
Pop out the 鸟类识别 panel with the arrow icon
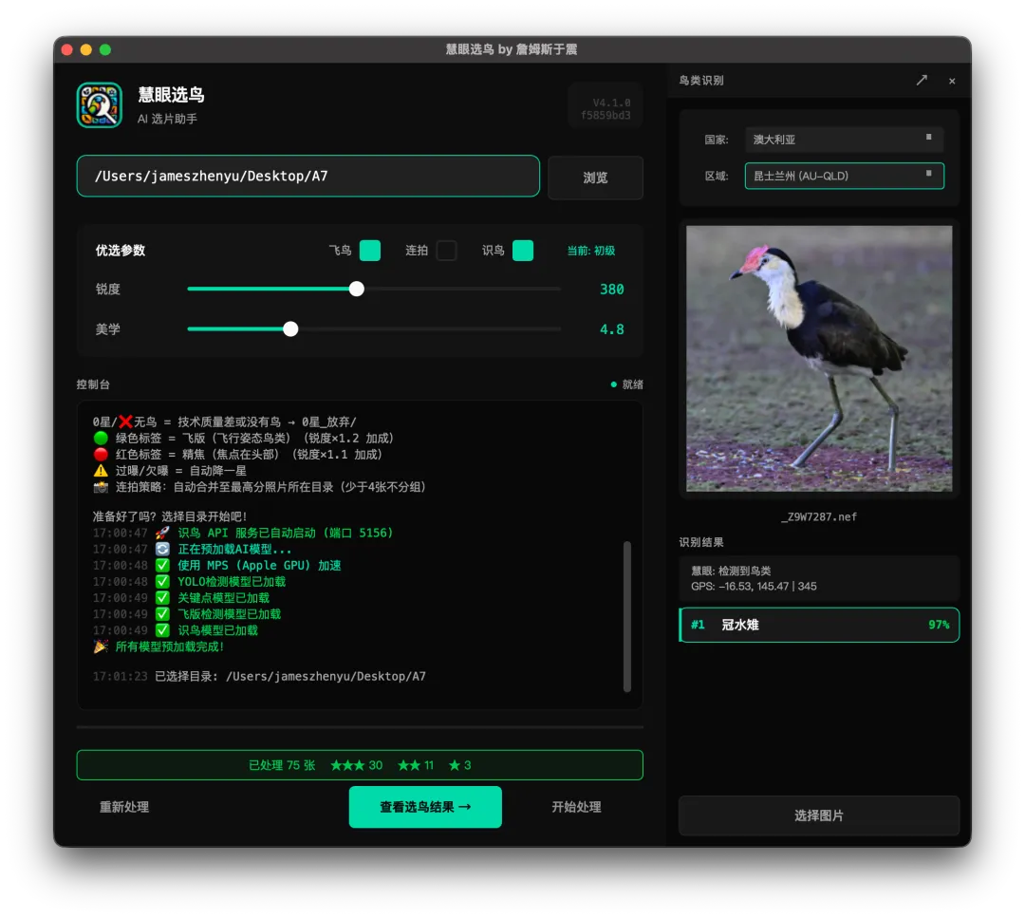922,81
